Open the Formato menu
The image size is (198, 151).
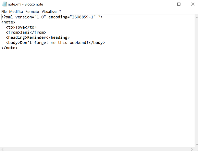[x=32, y=12]
